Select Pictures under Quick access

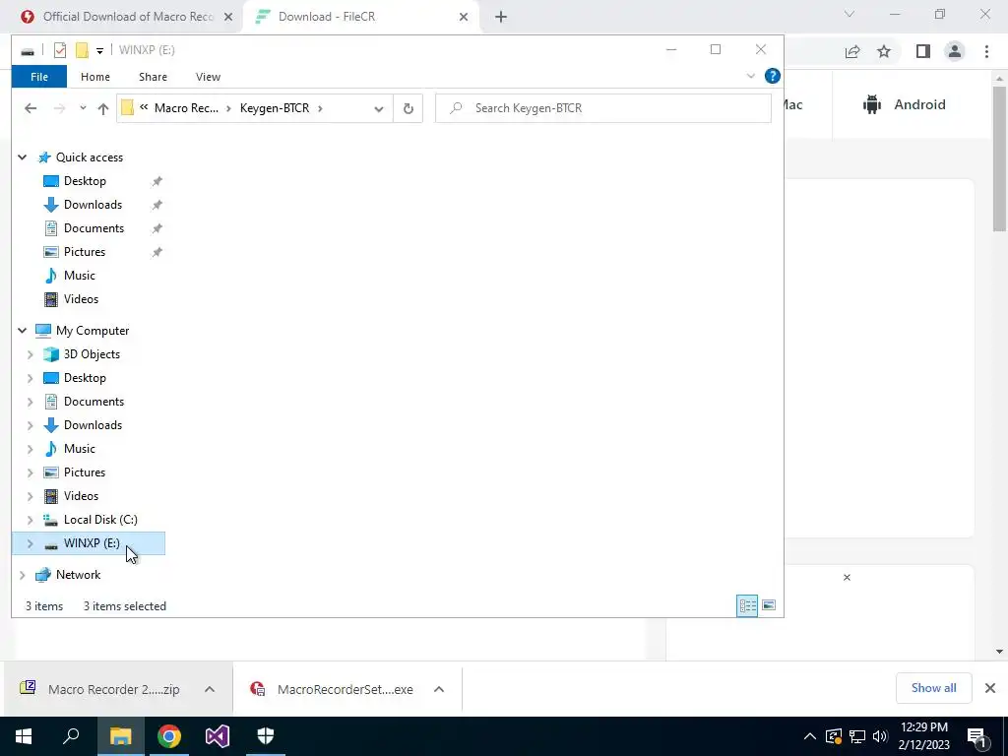click(x=85, y=252)
